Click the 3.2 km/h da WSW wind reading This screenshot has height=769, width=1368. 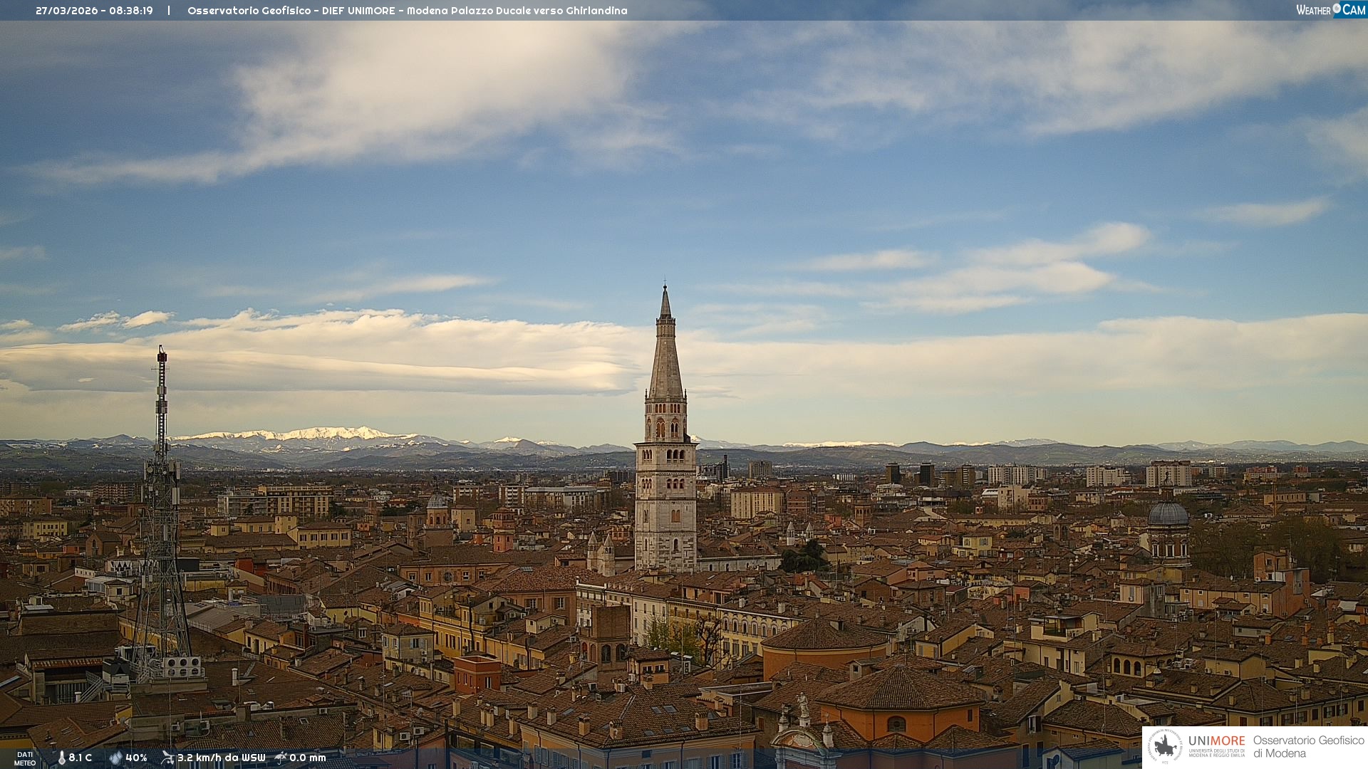(221, 758)
